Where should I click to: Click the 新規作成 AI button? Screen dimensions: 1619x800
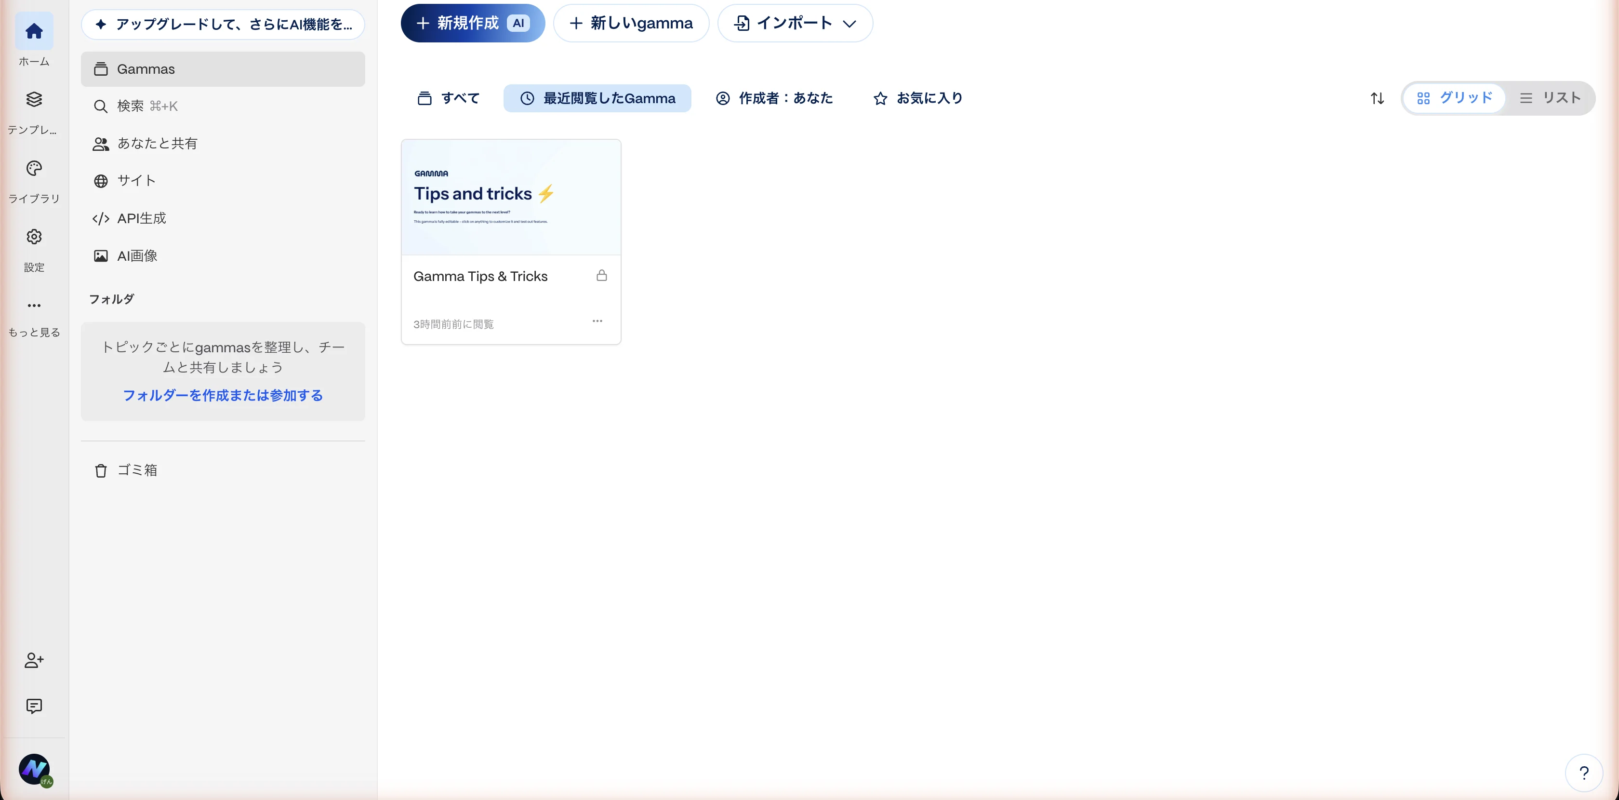473,23
